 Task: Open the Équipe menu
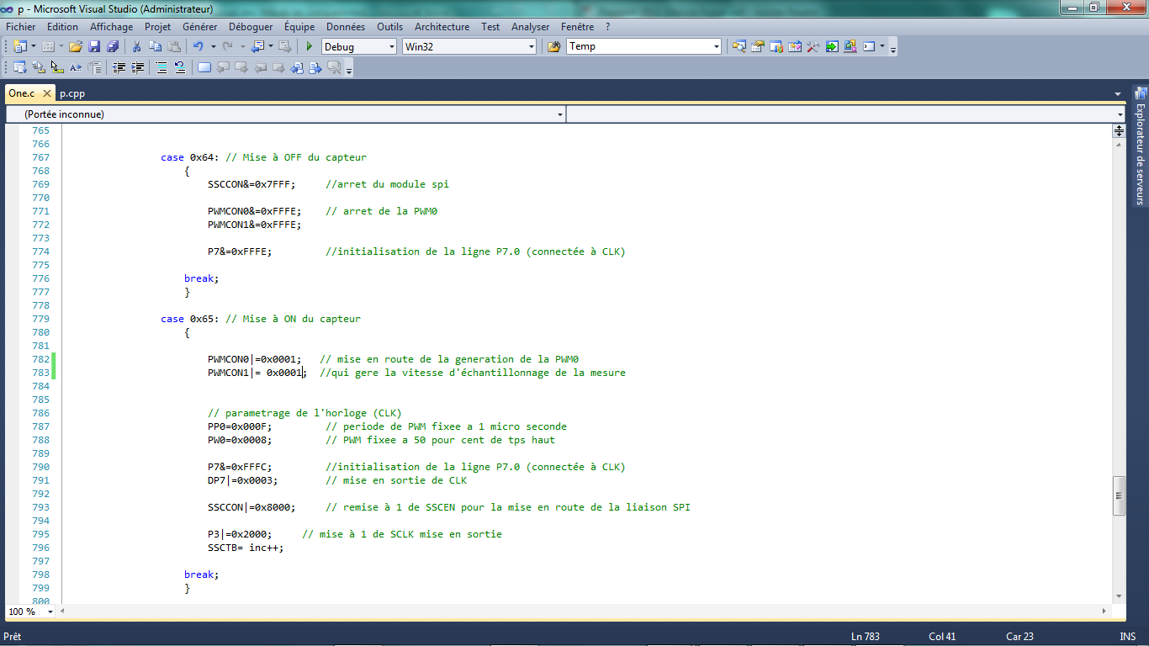click(299, 27)
